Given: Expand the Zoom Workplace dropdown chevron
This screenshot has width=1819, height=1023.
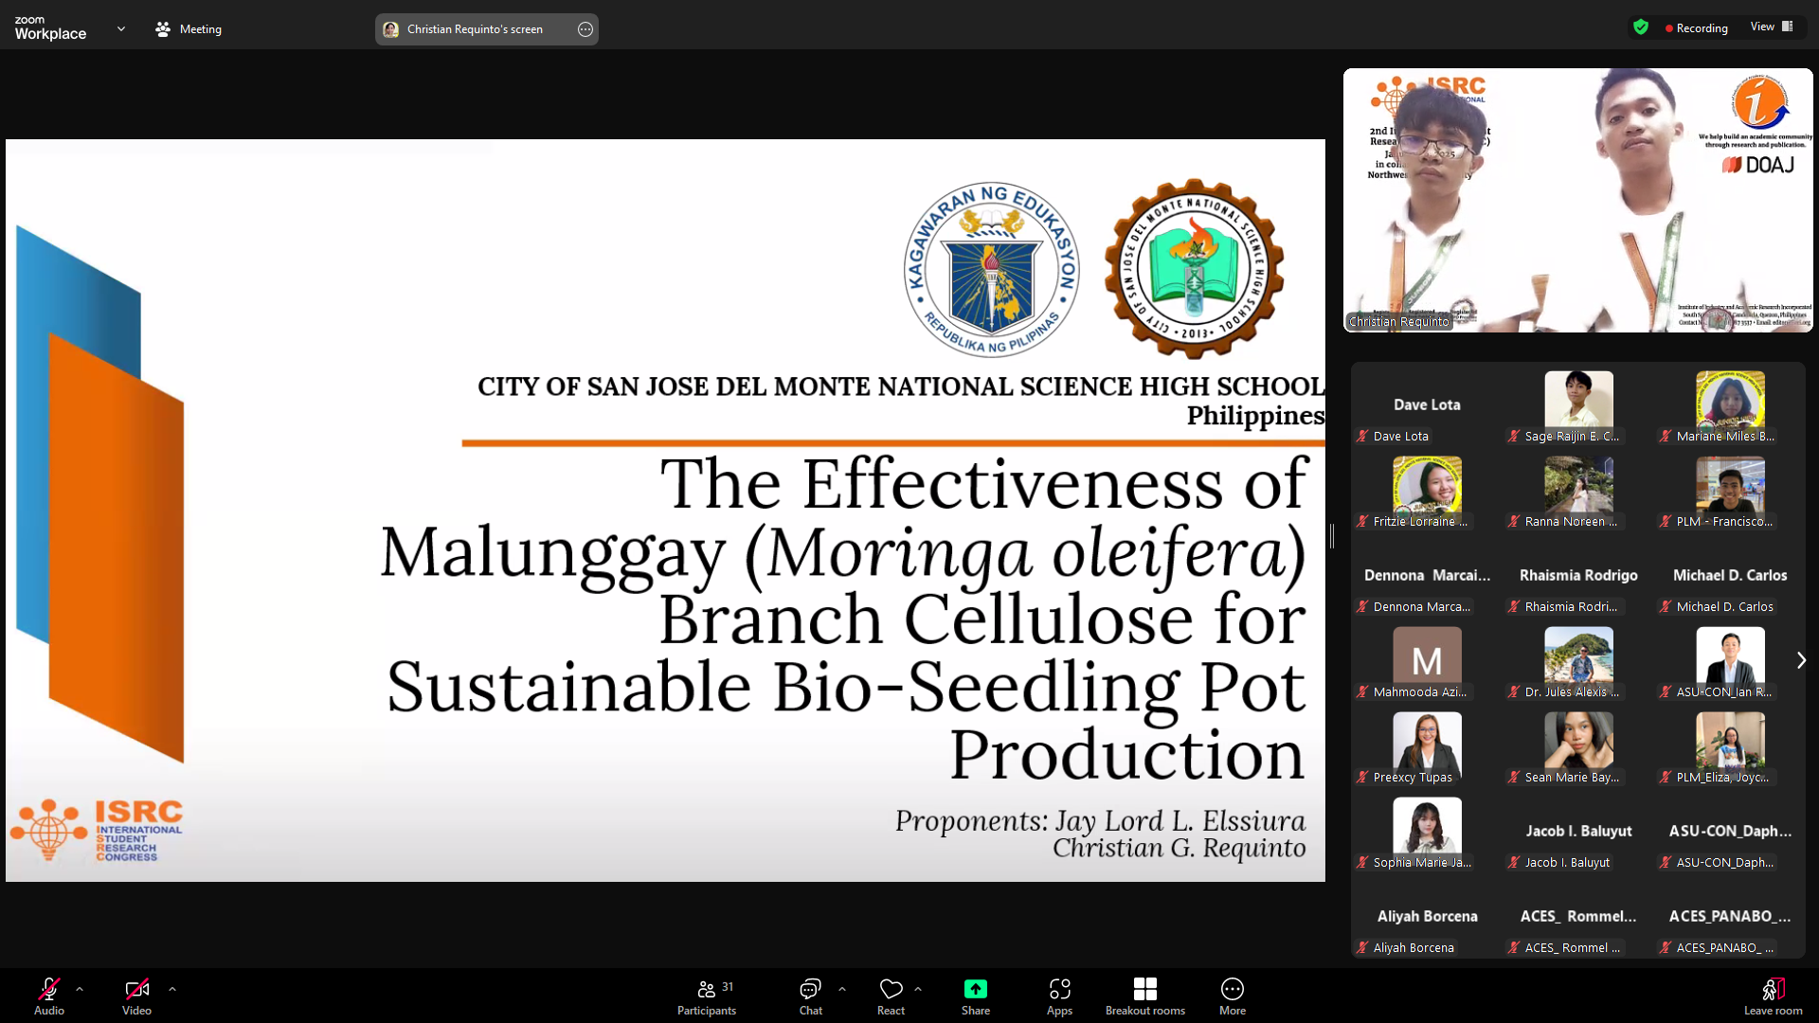Looking at the screenshot, I should click(x=121, y=29).
